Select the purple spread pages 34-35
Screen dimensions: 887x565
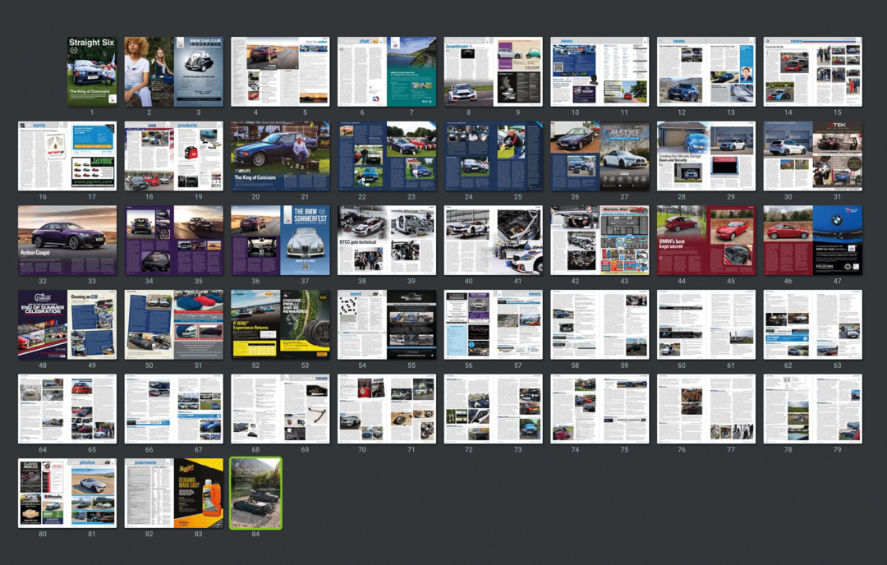pyautogui.click(x=173, y=241)
